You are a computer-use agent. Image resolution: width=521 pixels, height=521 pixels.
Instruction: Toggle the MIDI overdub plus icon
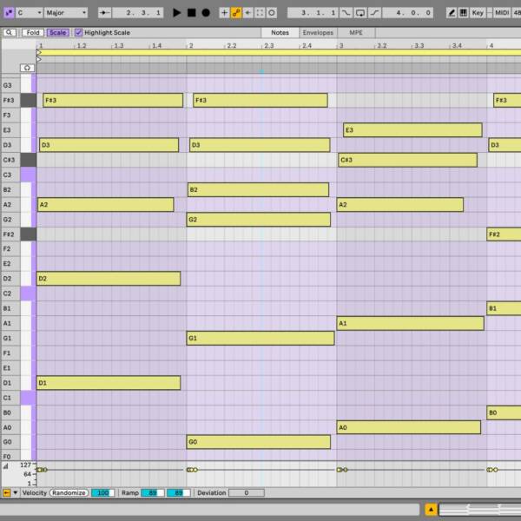click(224, 13)
